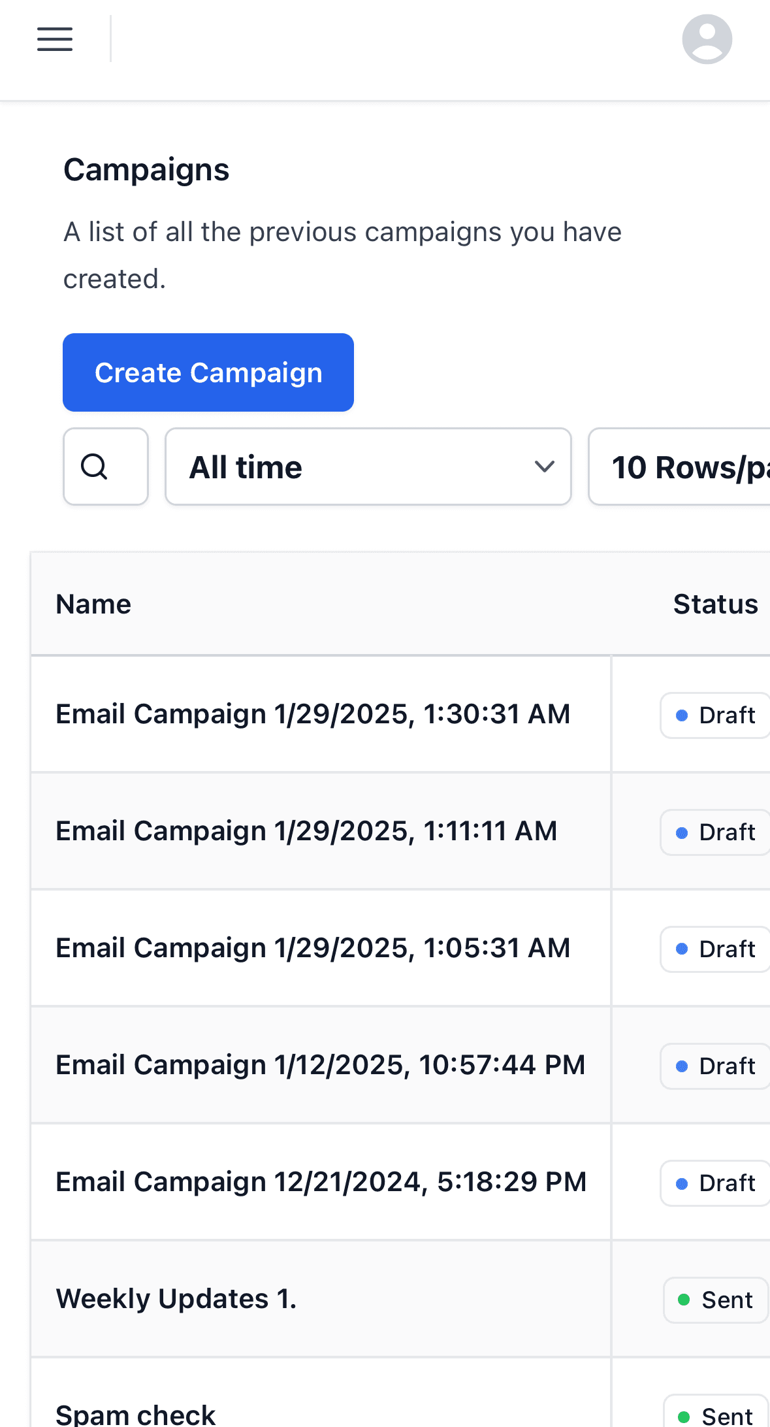Click Sent status badge for Weekly Updates 1.
770x1427 pixels.
pyautogui.click(x=716, y=1300)
